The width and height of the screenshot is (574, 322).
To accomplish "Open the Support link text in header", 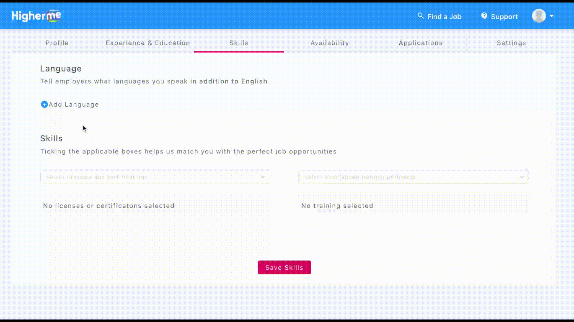I will (504, 17).
